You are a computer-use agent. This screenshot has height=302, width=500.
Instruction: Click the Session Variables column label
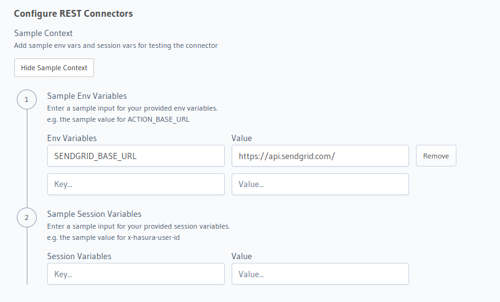(79, 256)
